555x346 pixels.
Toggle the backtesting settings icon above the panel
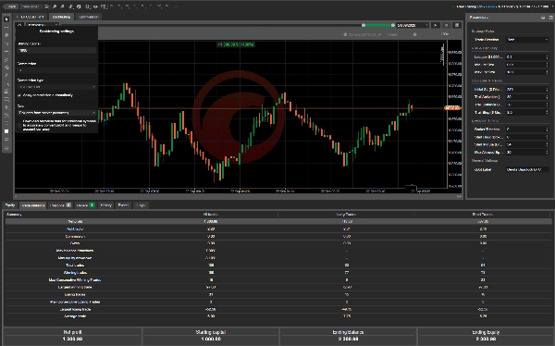click(x=19, y=25)
